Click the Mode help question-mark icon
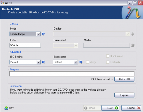 43,34
